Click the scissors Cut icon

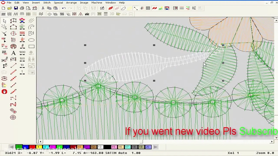[43, 8]
